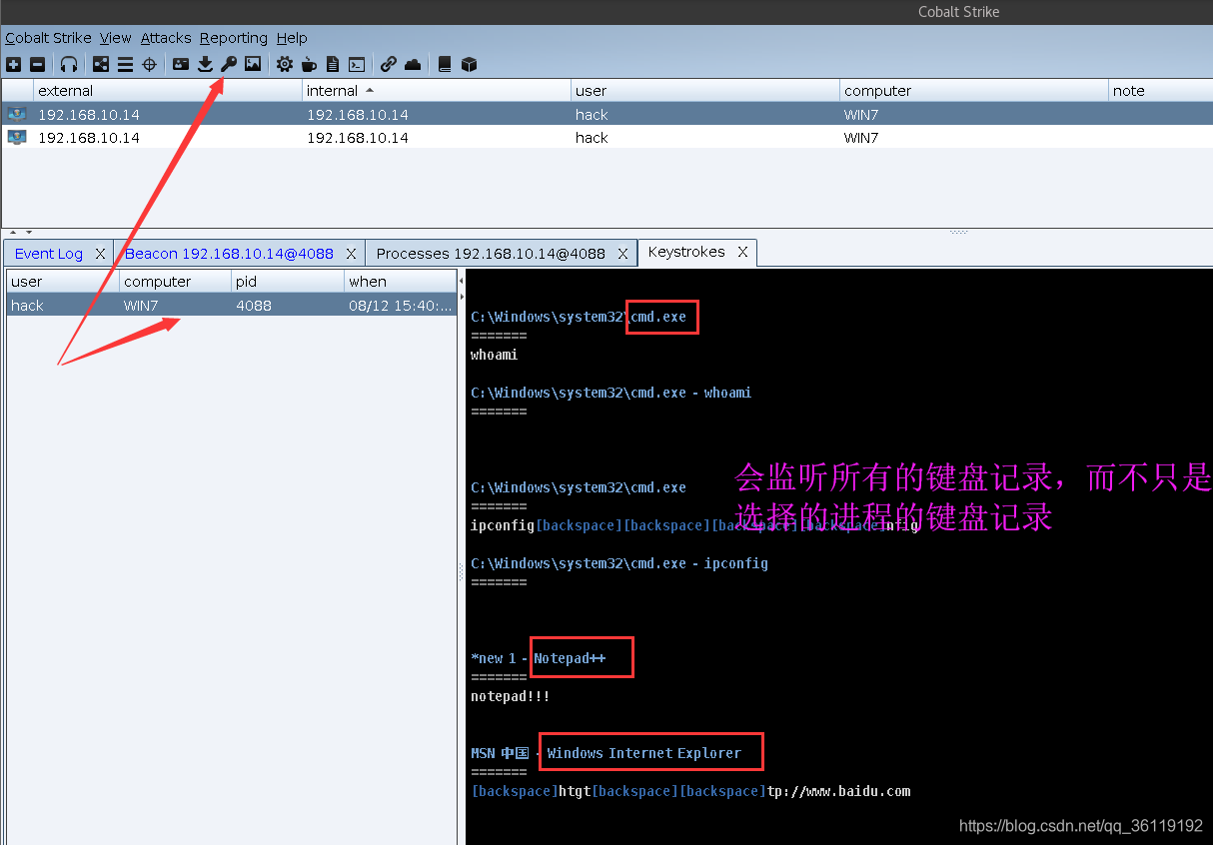Click the beacon icon of the second session row
This screenshot has height=845, width=1213.
click(17, 137)
